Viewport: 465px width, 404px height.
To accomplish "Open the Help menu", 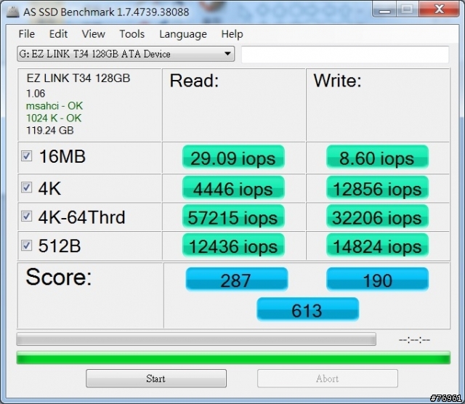I will (x=232, y=34).
